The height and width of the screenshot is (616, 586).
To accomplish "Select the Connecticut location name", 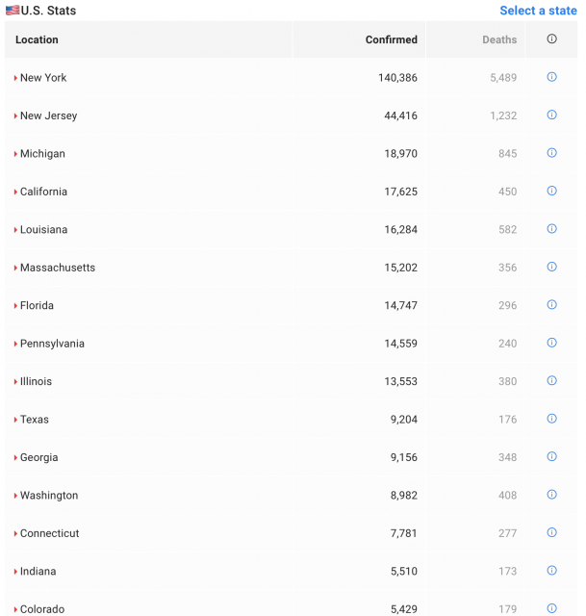I will [x=49, y=533].
